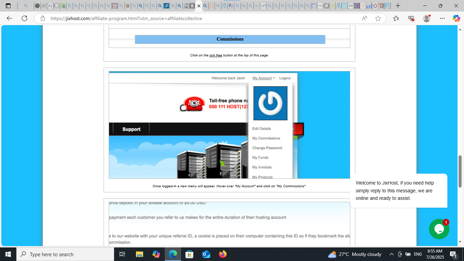Open Microsoft Store from the taskbar

click(x=190, y=254)
